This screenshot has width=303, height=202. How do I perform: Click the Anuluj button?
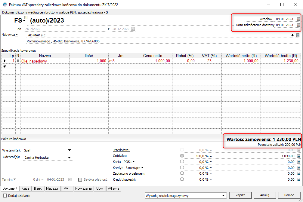coord(265,195)
